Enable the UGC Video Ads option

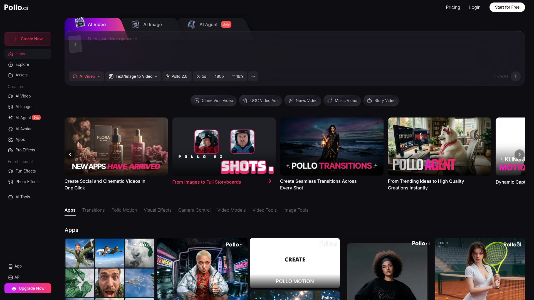click(260, 101)
